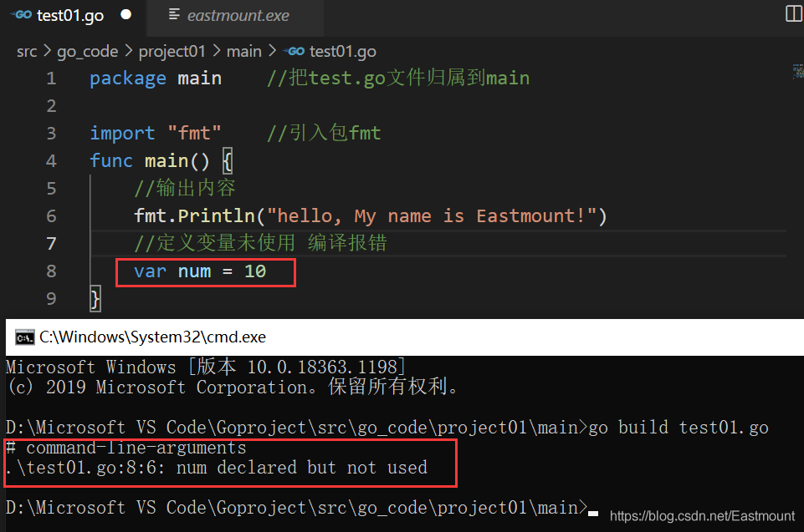This screenshot has height=532, width=804.
Task: Click the '//引入包fmt' comment
Action: point(324,133)
